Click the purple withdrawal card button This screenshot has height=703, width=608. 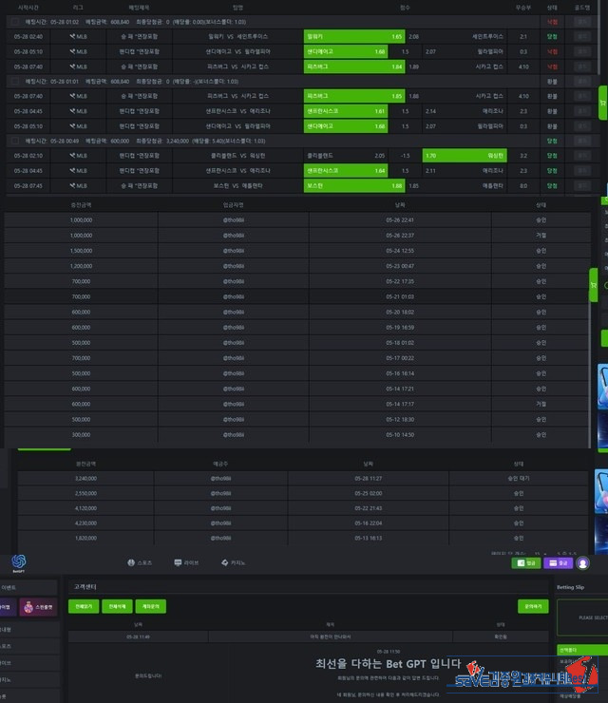[x=559, y=563]
